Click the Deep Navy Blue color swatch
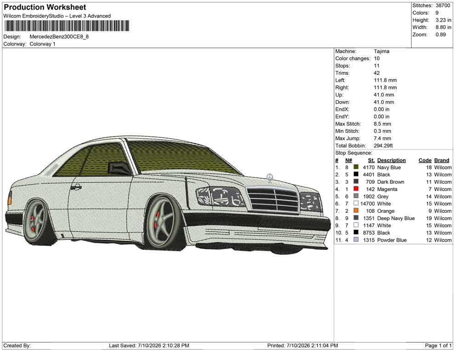Image resolution: width=455 pixels, height=350 pixels. [356, 218]
